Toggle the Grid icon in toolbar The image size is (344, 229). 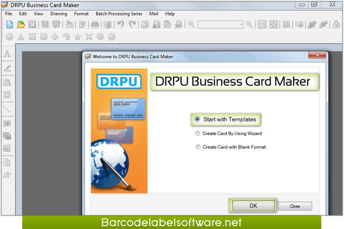(286, 24)
